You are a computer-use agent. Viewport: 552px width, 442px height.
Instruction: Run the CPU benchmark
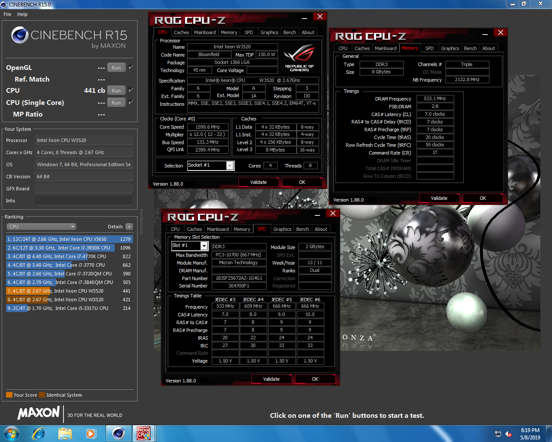(x=116, y=91)
